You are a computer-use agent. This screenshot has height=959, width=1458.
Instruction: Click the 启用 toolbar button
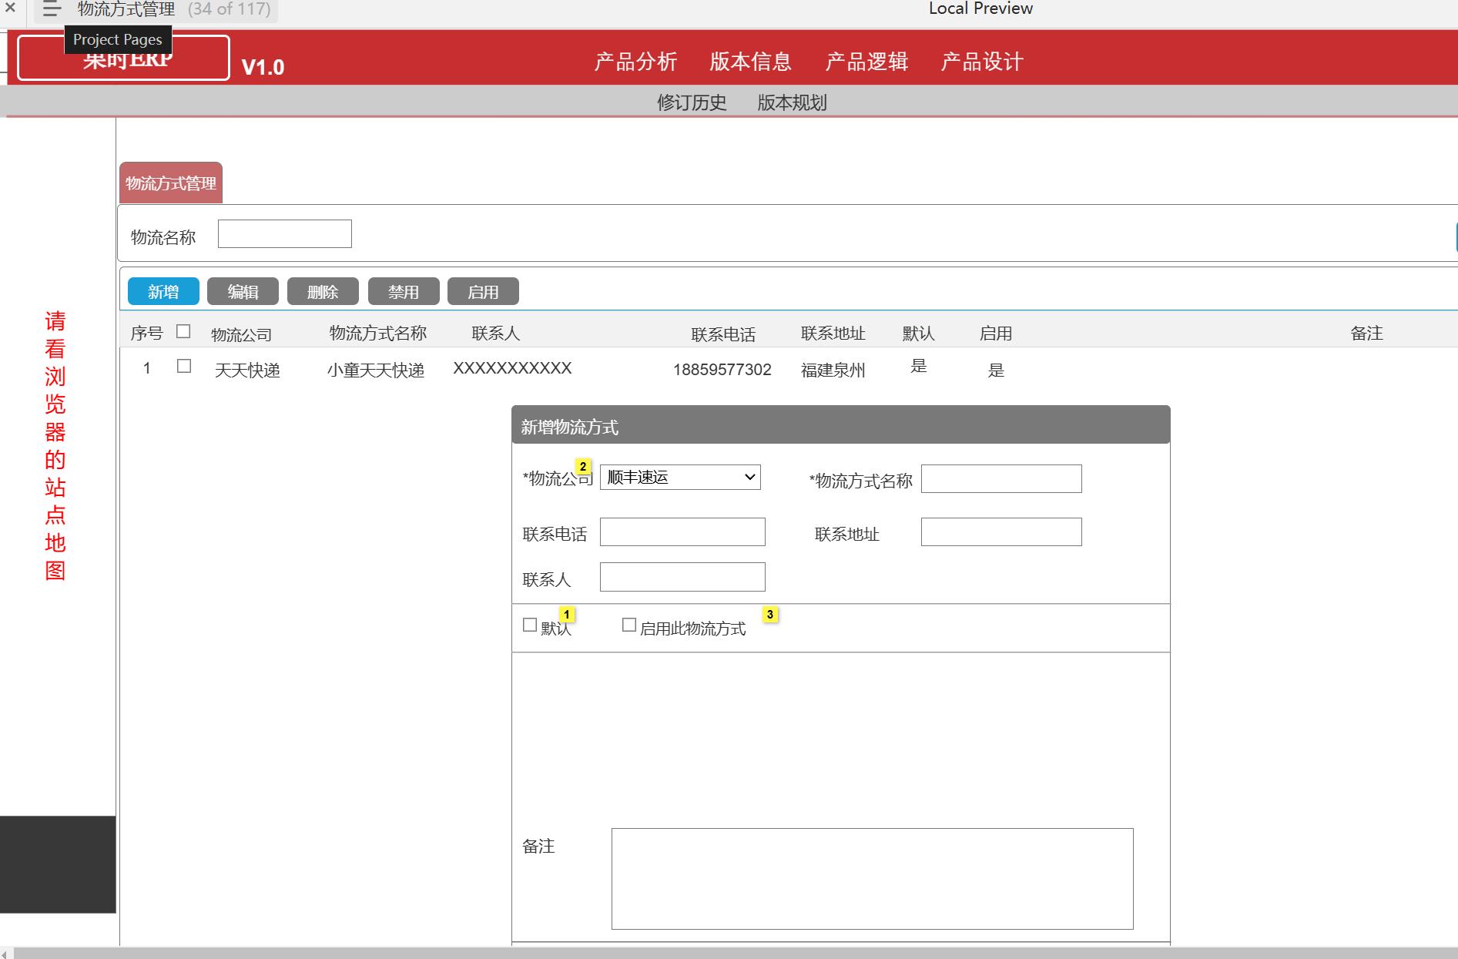483,292
